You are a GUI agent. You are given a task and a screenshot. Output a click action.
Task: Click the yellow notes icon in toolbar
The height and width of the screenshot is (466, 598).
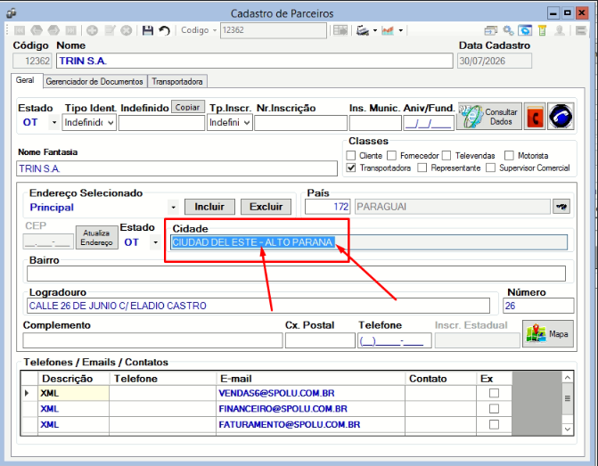[542, 30]
